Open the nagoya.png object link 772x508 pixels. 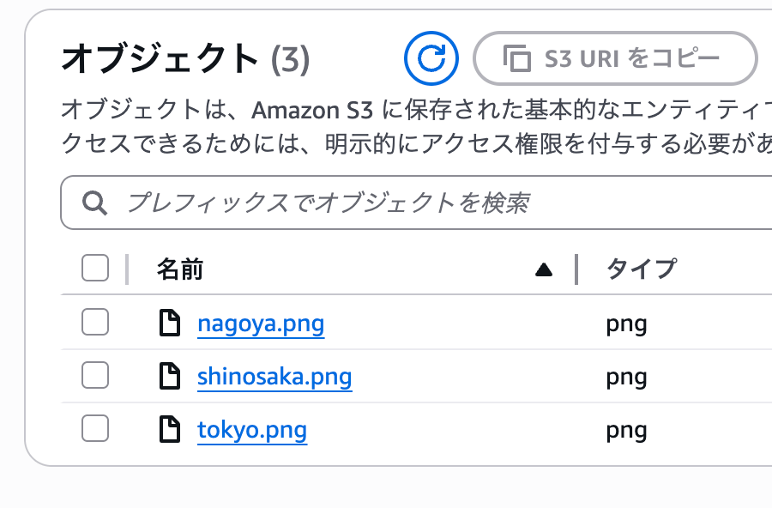click(261, 324)
